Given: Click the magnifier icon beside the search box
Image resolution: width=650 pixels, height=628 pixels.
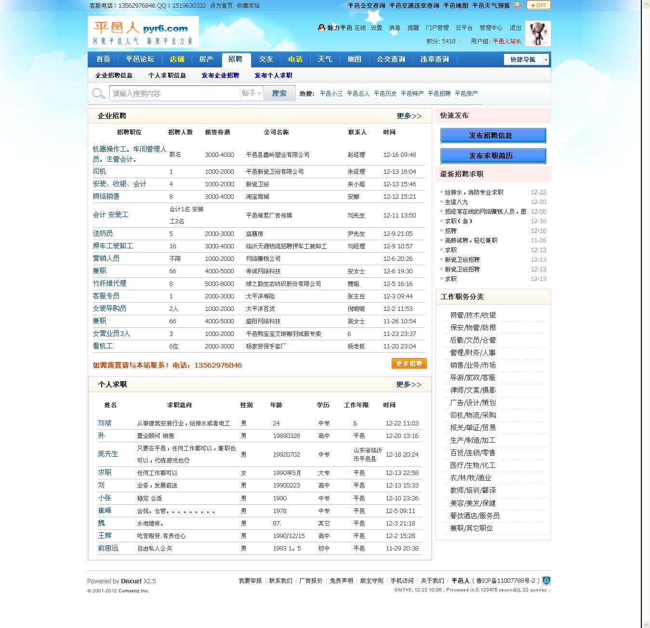Looking at the screenshot, I should pyautogui.click(x=99, y=93).
